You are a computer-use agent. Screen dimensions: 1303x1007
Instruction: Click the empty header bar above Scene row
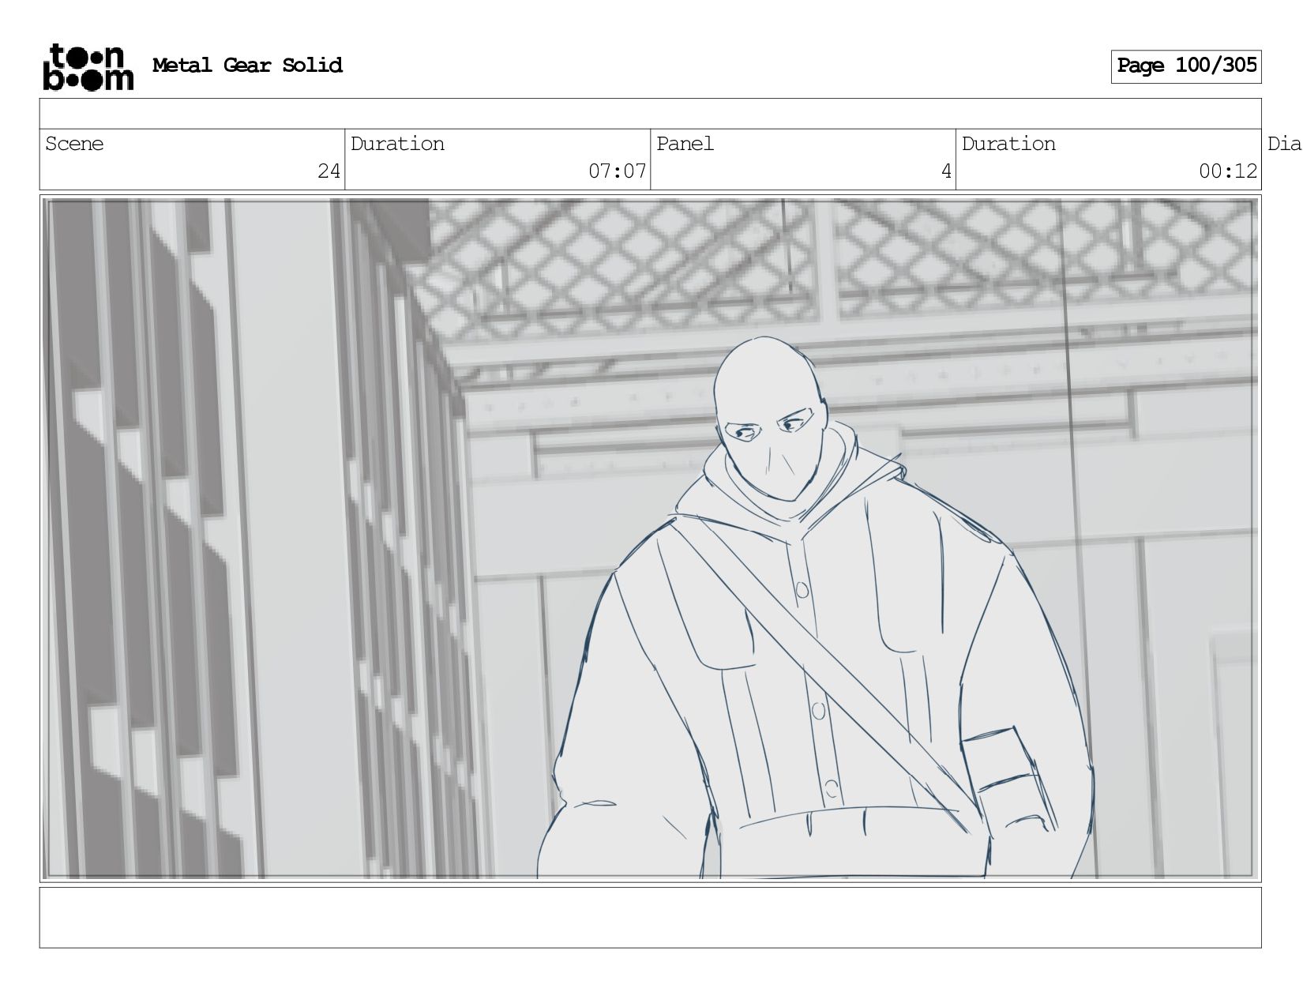coord(650,114)
